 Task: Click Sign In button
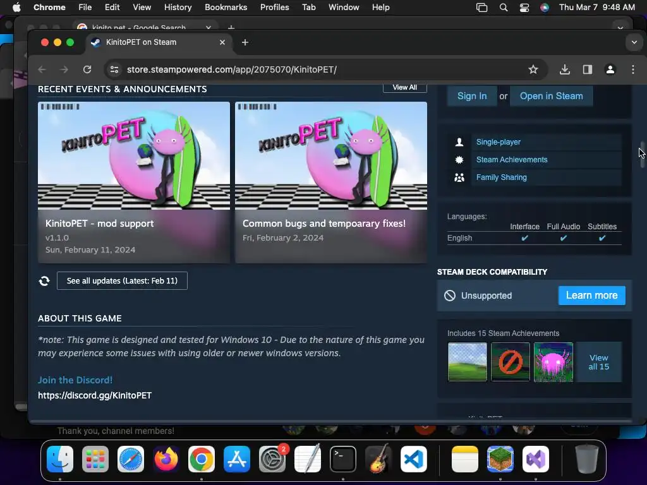(x=472, y=96)
